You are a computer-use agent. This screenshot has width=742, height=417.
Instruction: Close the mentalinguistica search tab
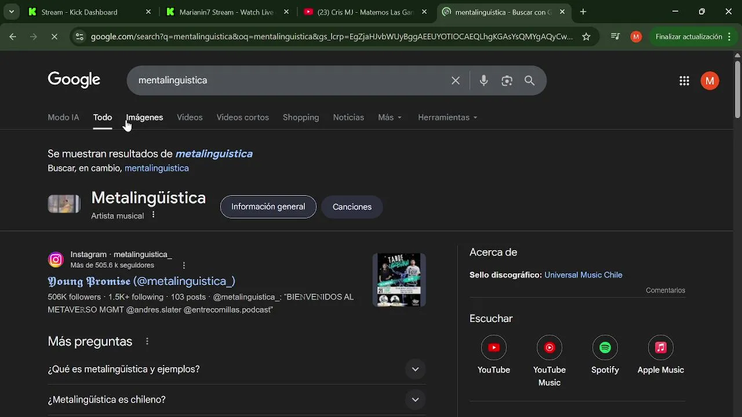562,12
